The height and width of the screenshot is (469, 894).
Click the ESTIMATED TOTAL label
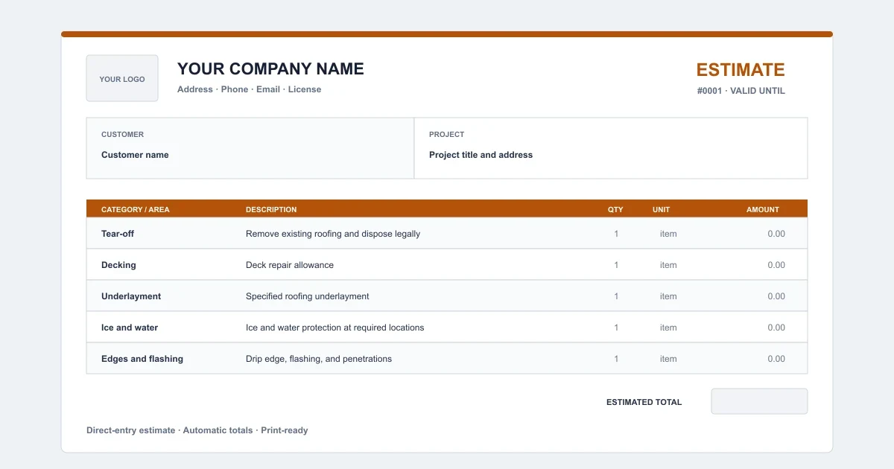click(644, 402)
